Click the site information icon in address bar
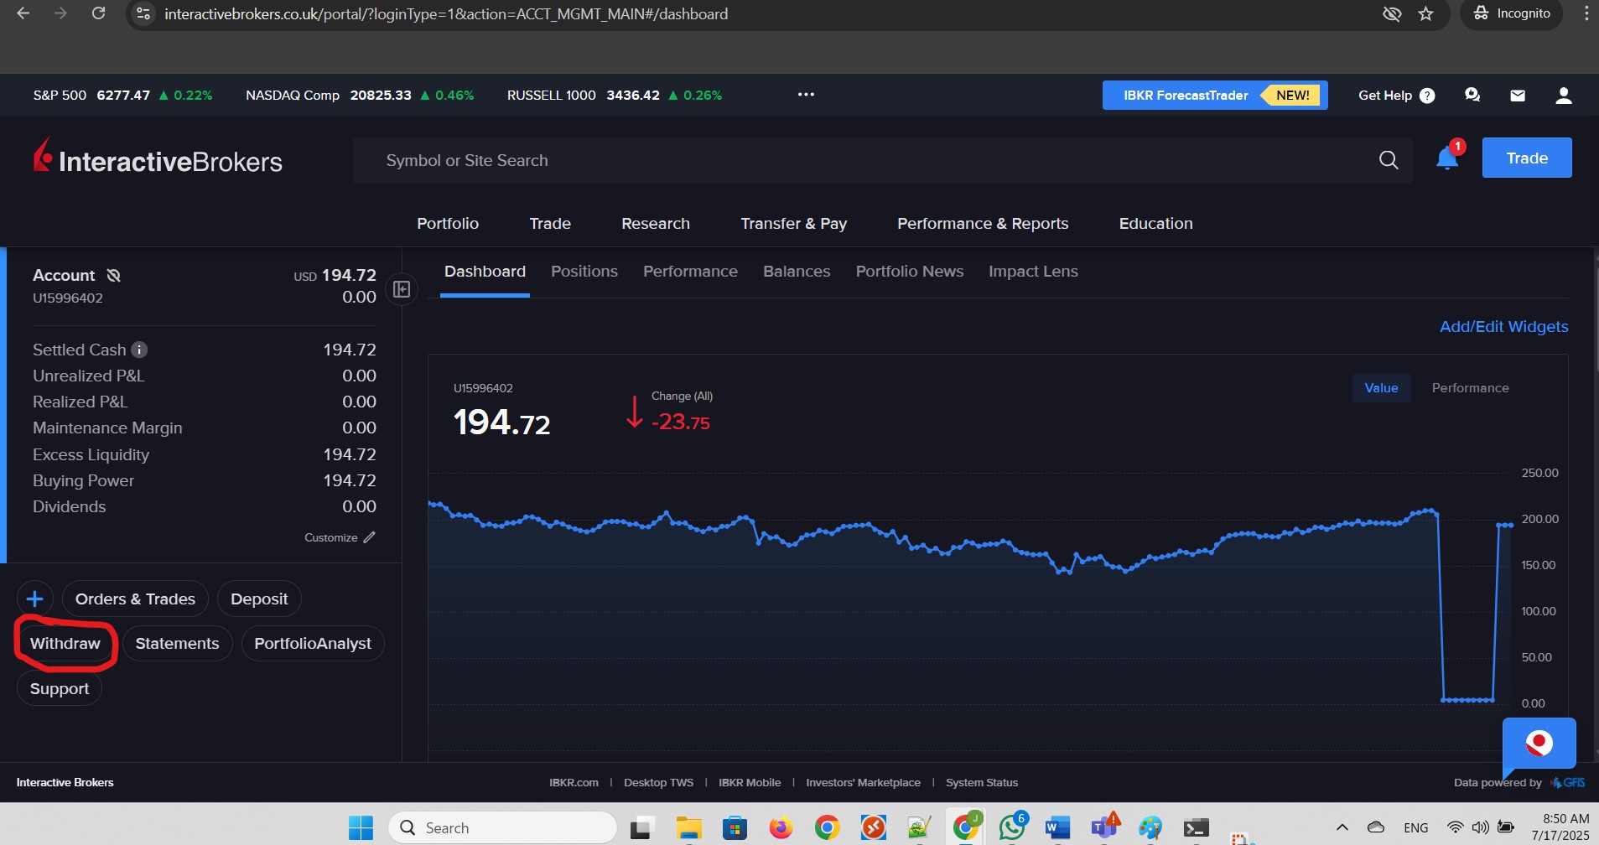1599x845 pixels. click(144, 13)
